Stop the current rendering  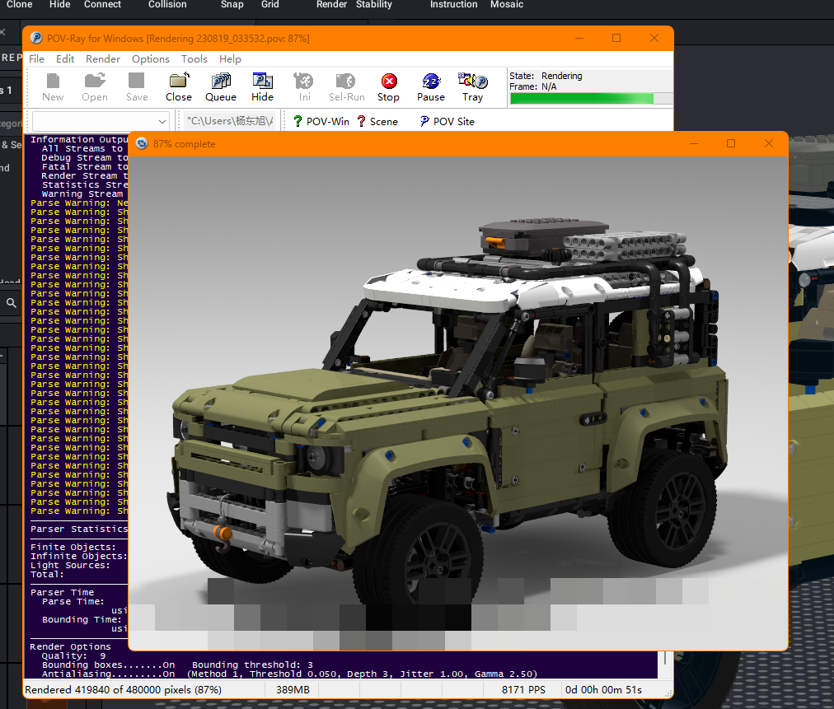[388, 87]
